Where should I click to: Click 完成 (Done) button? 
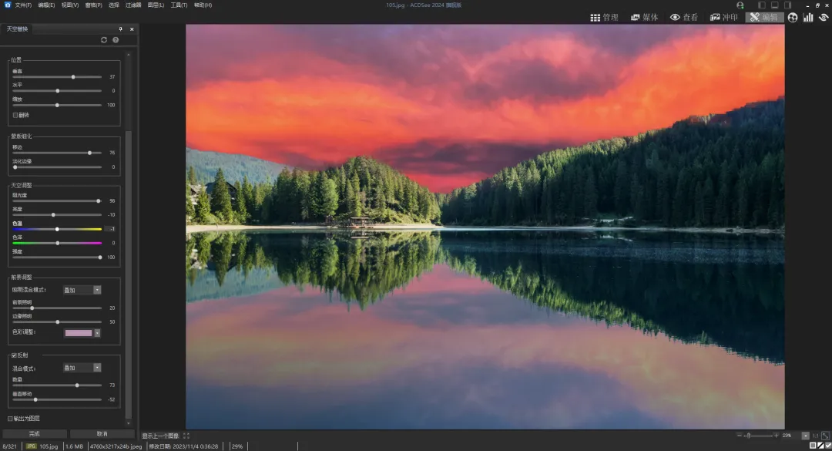(35, 434)
